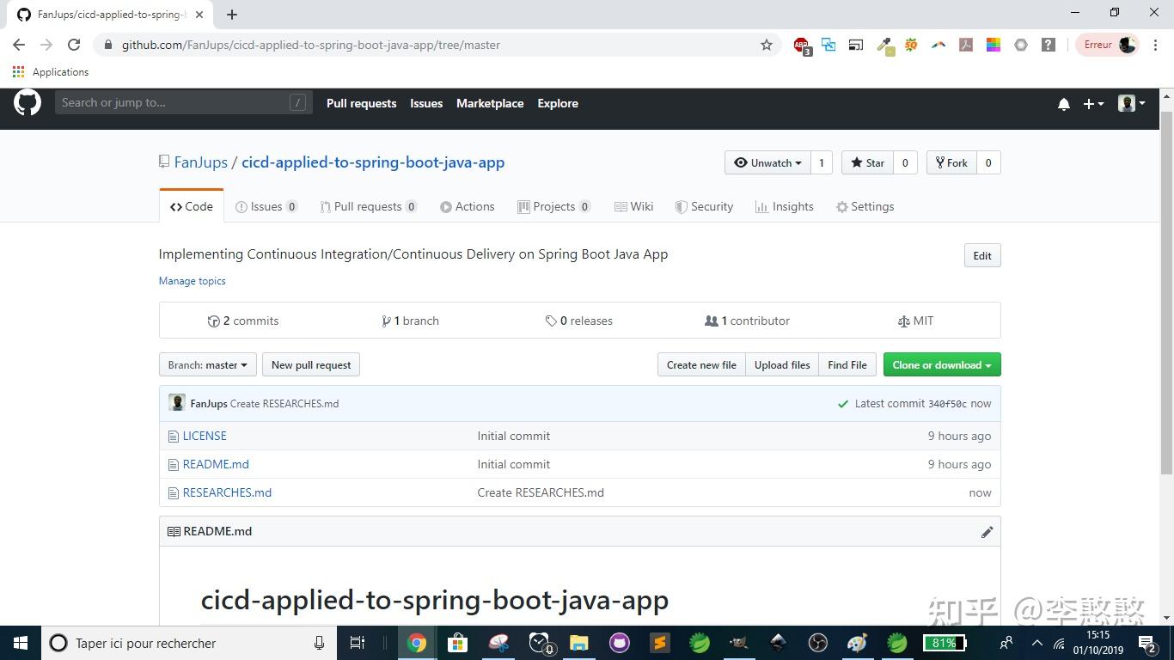
Task: Open the notifications bell
Action: (1063, 103)
